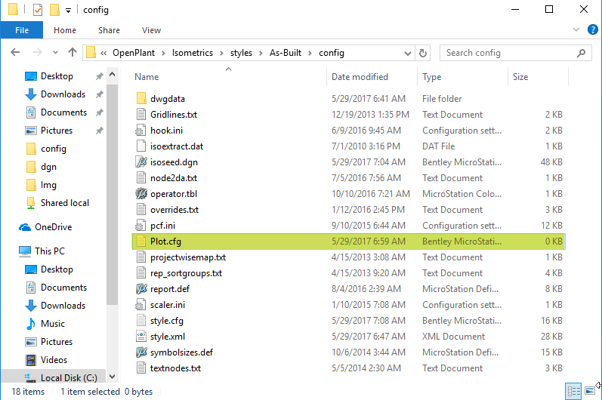Select the rep_sortgroups.txt file name
602x400 pixels.
(x=187, y=273)
